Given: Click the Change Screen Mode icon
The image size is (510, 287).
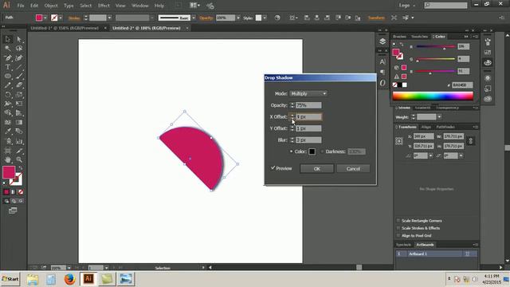Looking at the screenshot, I should click(13, 210).
